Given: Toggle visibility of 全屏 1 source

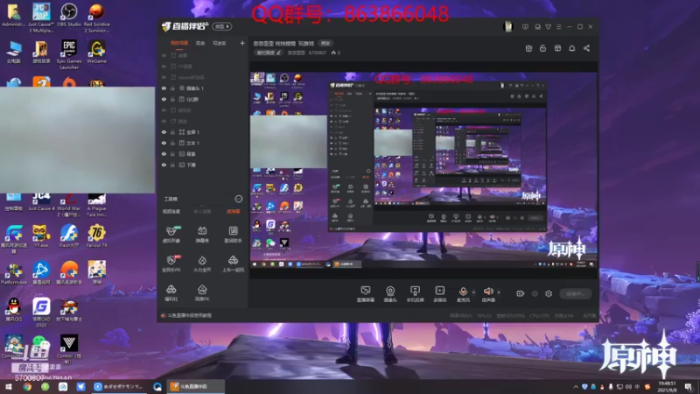Looking at the screenshot, I should 164,132.
